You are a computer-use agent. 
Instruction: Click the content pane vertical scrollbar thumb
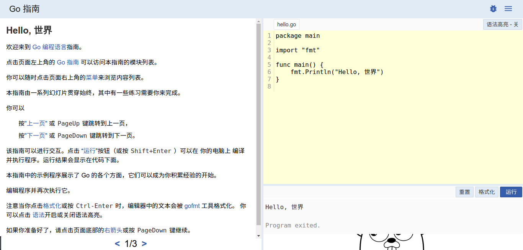pyautogui.click(x=258, y=124)
